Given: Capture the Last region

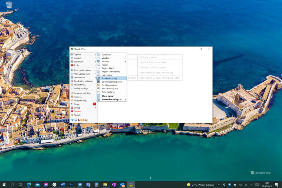Looking at the screenshot, I should coord(112,75).
